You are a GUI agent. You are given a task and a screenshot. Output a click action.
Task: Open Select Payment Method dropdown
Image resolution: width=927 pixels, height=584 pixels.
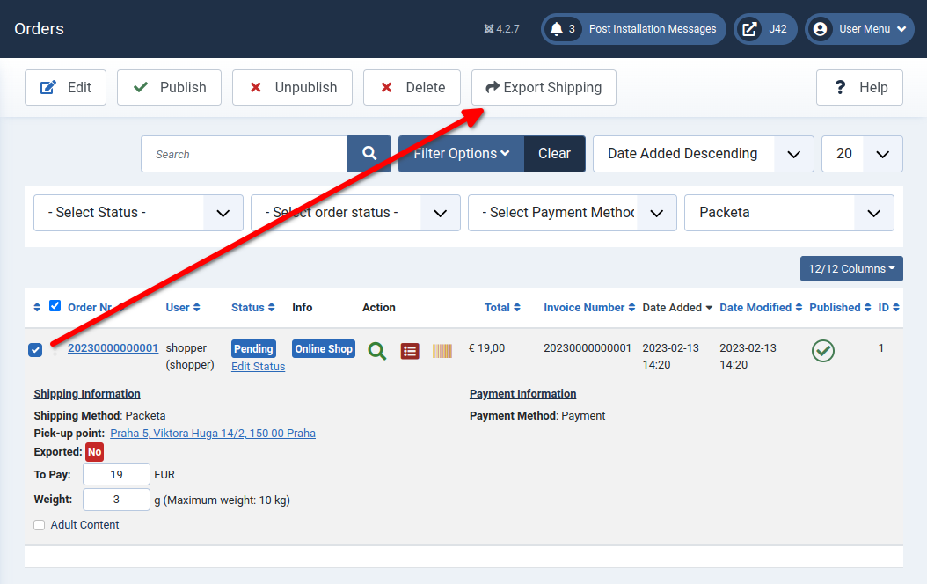click(573, 213)
